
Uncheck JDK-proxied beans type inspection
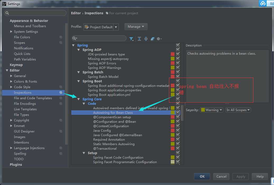tap(178, 54)
